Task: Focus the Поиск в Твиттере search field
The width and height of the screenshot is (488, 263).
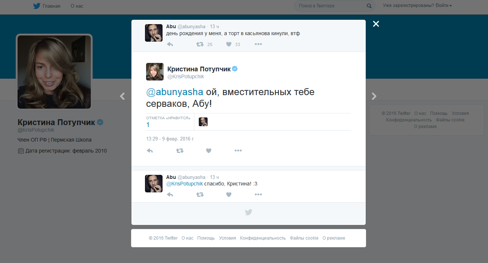Action: [x=335, y=6]
